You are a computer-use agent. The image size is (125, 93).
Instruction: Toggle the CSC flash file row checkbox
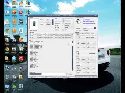pos(30,38)
